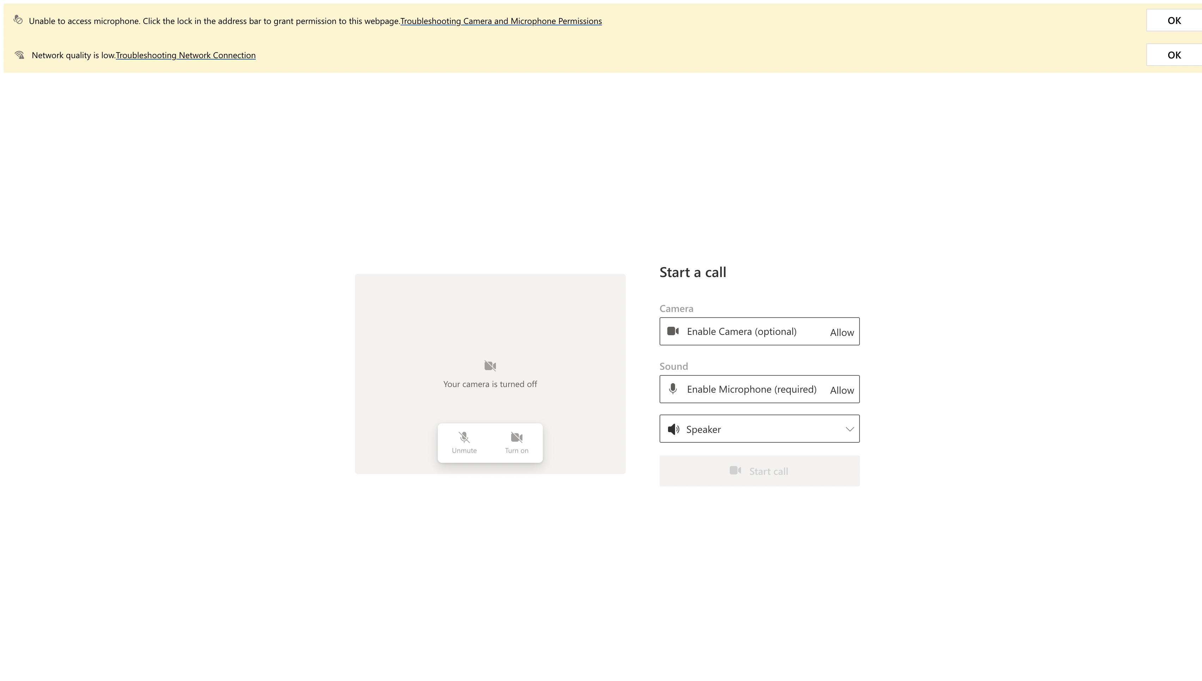Click the camera-off icon in video preview center
Screen dimensions: 1202x681
coord(490,366)
